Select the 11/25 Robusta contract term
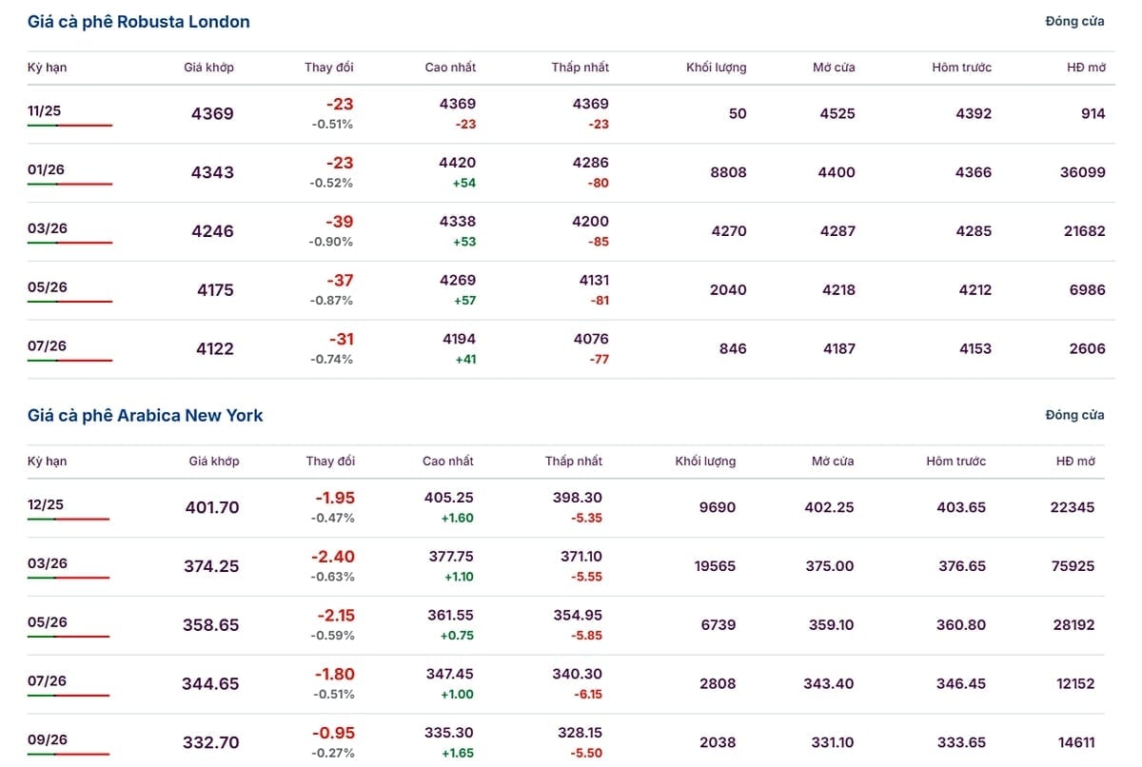The height and width of the screenshot is (767, 1142). click(45, 111)
